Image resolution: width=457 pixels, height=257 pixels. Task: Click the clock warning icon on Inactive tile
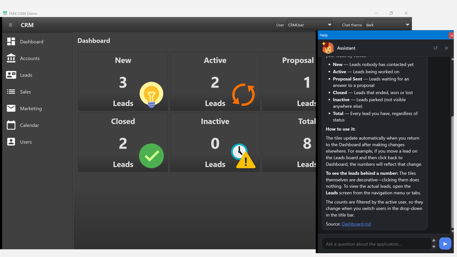pyautogui.click(x=243, y=156)
